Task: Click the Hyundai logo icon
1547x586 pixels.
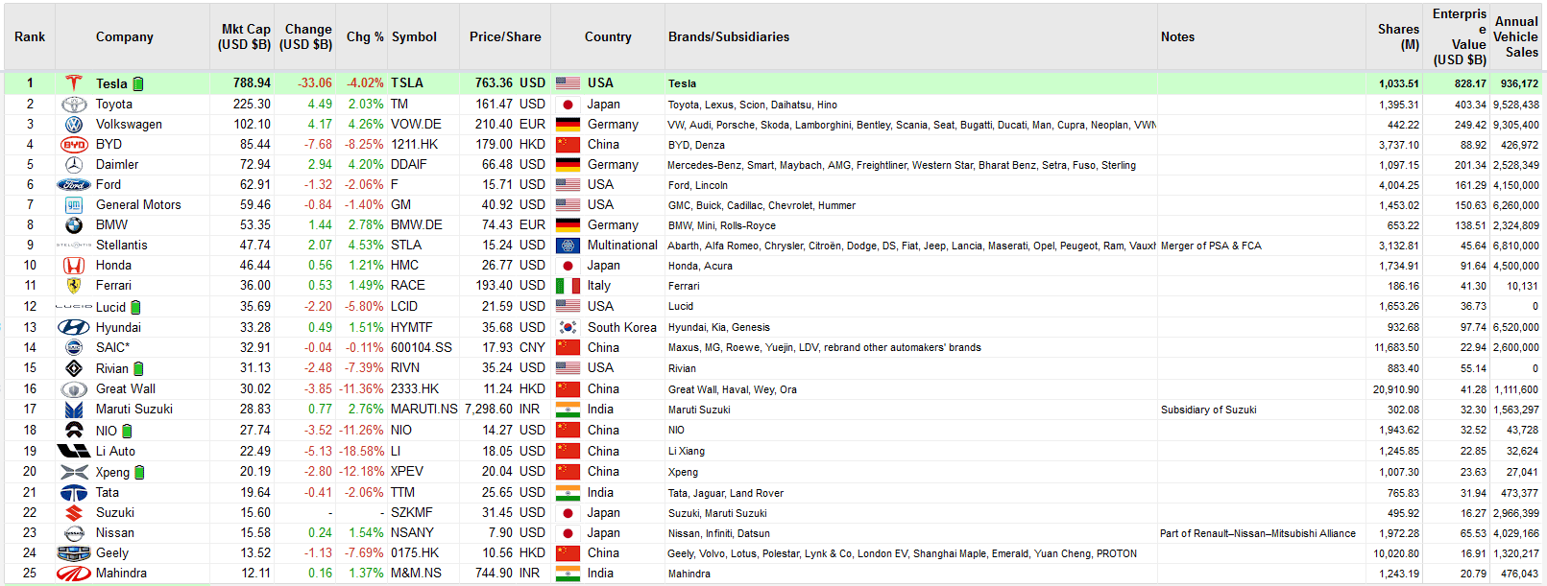Action: 74,327
